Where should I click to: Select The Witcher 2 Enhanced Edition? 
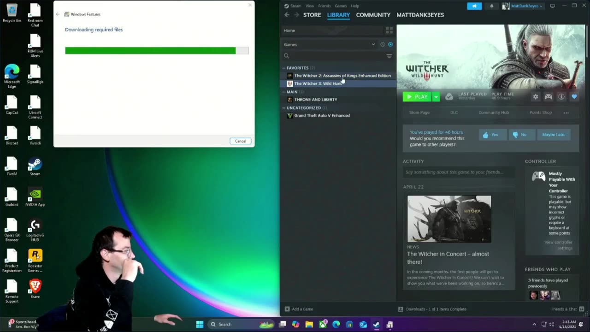coord(338,76)
